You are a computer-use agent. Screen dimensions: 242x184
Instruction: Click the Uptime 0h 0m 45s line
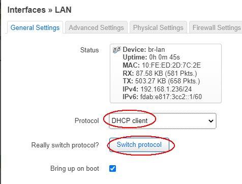(151, 57)
